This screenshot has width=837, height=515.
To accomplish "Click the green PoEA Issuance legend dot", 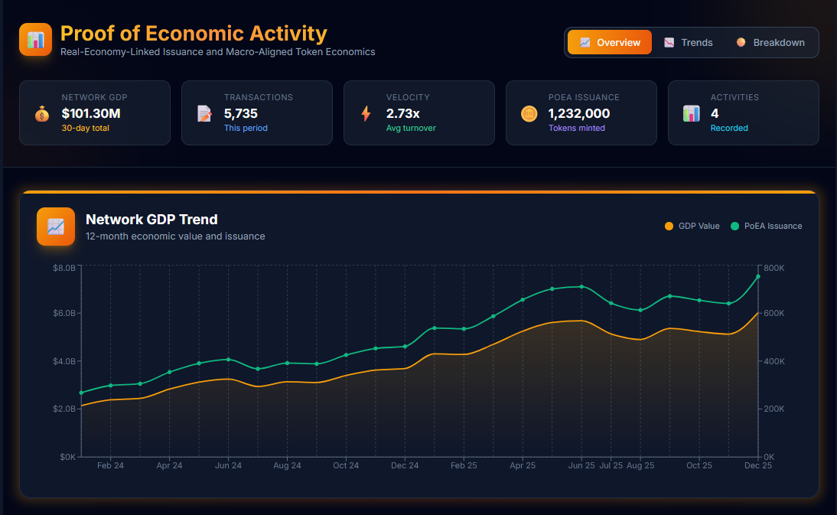I will [x=735, y=227].
